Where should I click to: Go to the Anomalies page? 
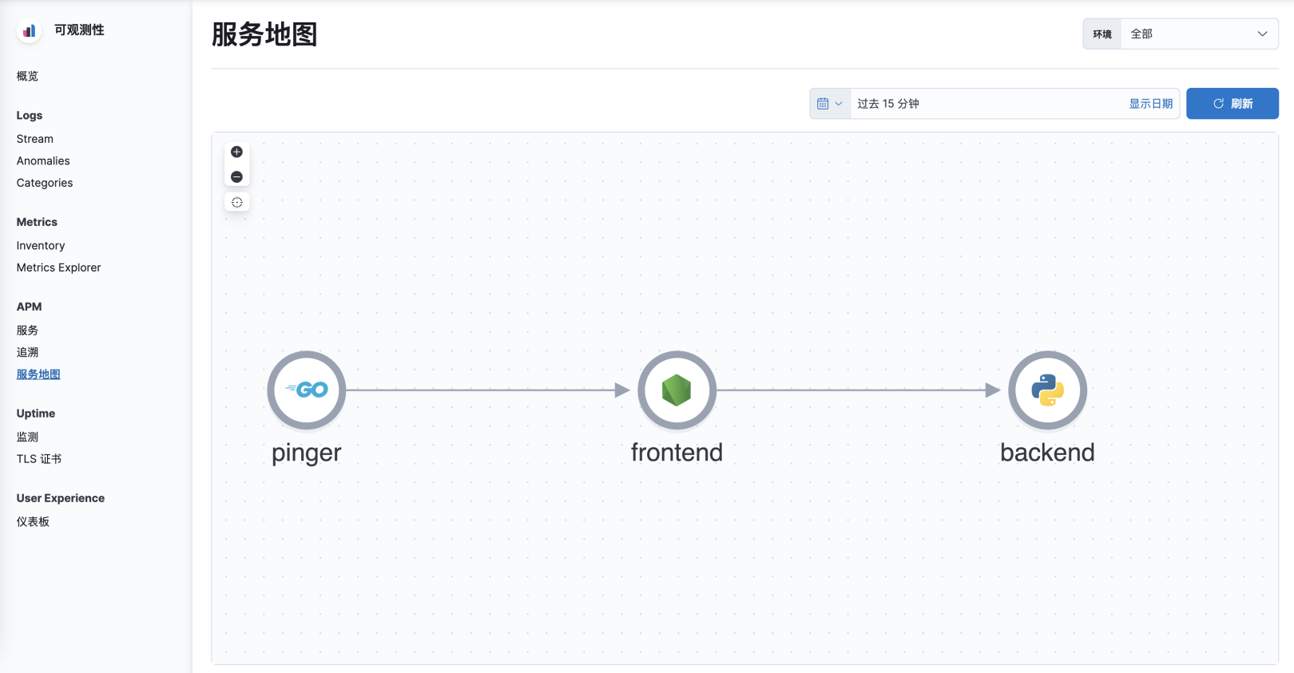tap(42, 160)
